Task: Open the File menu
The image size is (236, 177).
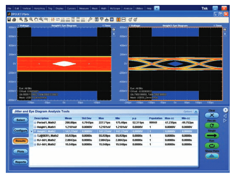Action: [9, 8]
